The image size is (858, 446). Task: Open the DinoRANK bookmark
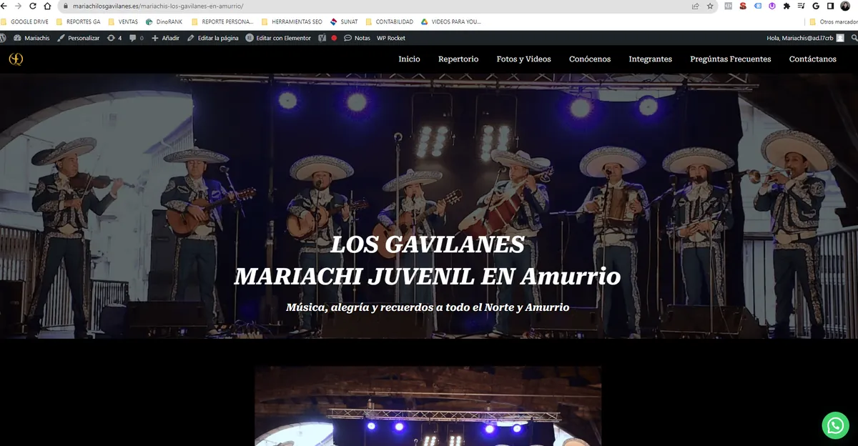[x=164, y=21]
